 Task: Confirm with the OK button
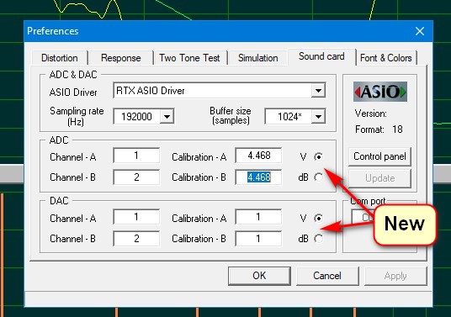click(259, 276)
